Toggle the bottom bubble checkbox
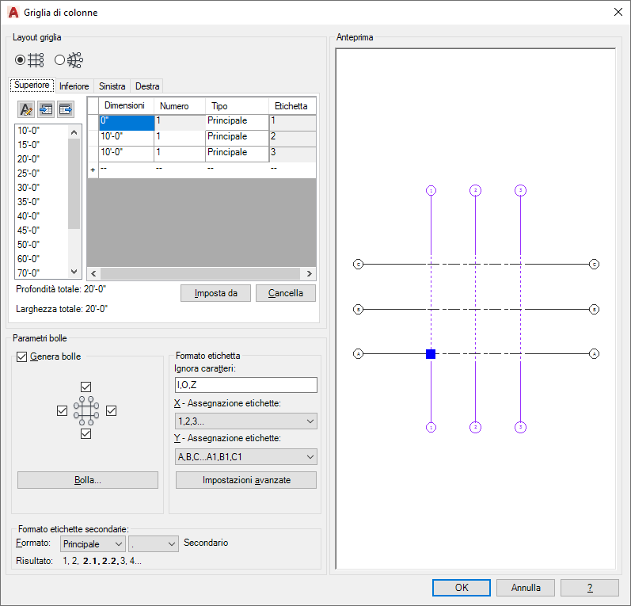This screenshot has width=631, height=606. [86, 433]
